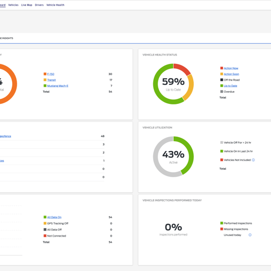Click the Vehicles Not Included label
The width and height of the screenshot is (271, 271).
237,160
